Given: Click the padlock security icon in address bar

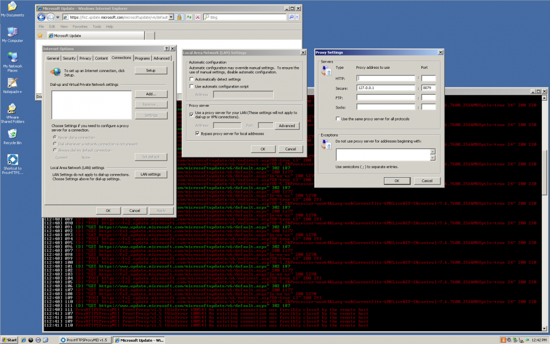Looking at the screenshot, I should click(x=179, y=17).
